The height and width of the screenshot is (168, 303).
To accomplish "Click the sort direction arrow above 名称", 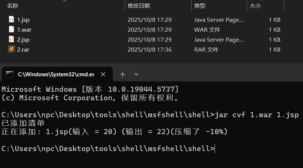I will (x=65, y=1).
